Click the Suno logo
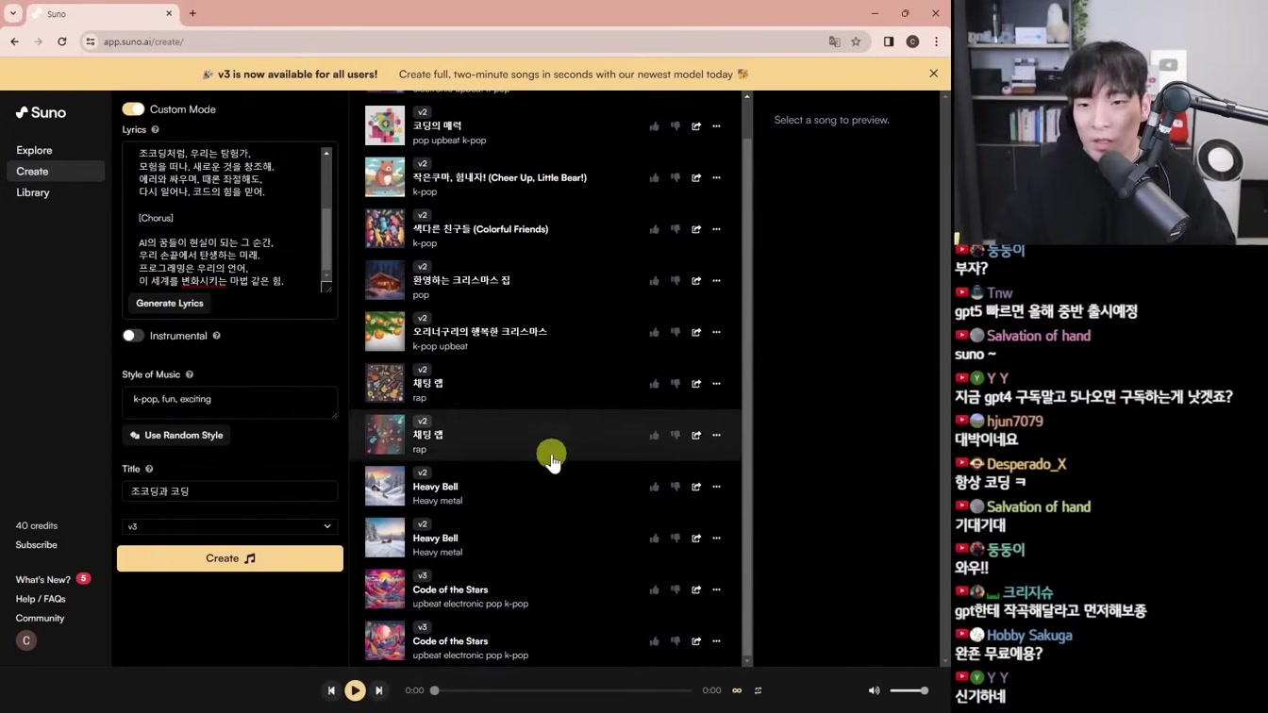Screen dimensions: 1268x713 click(x=41, y=112)
